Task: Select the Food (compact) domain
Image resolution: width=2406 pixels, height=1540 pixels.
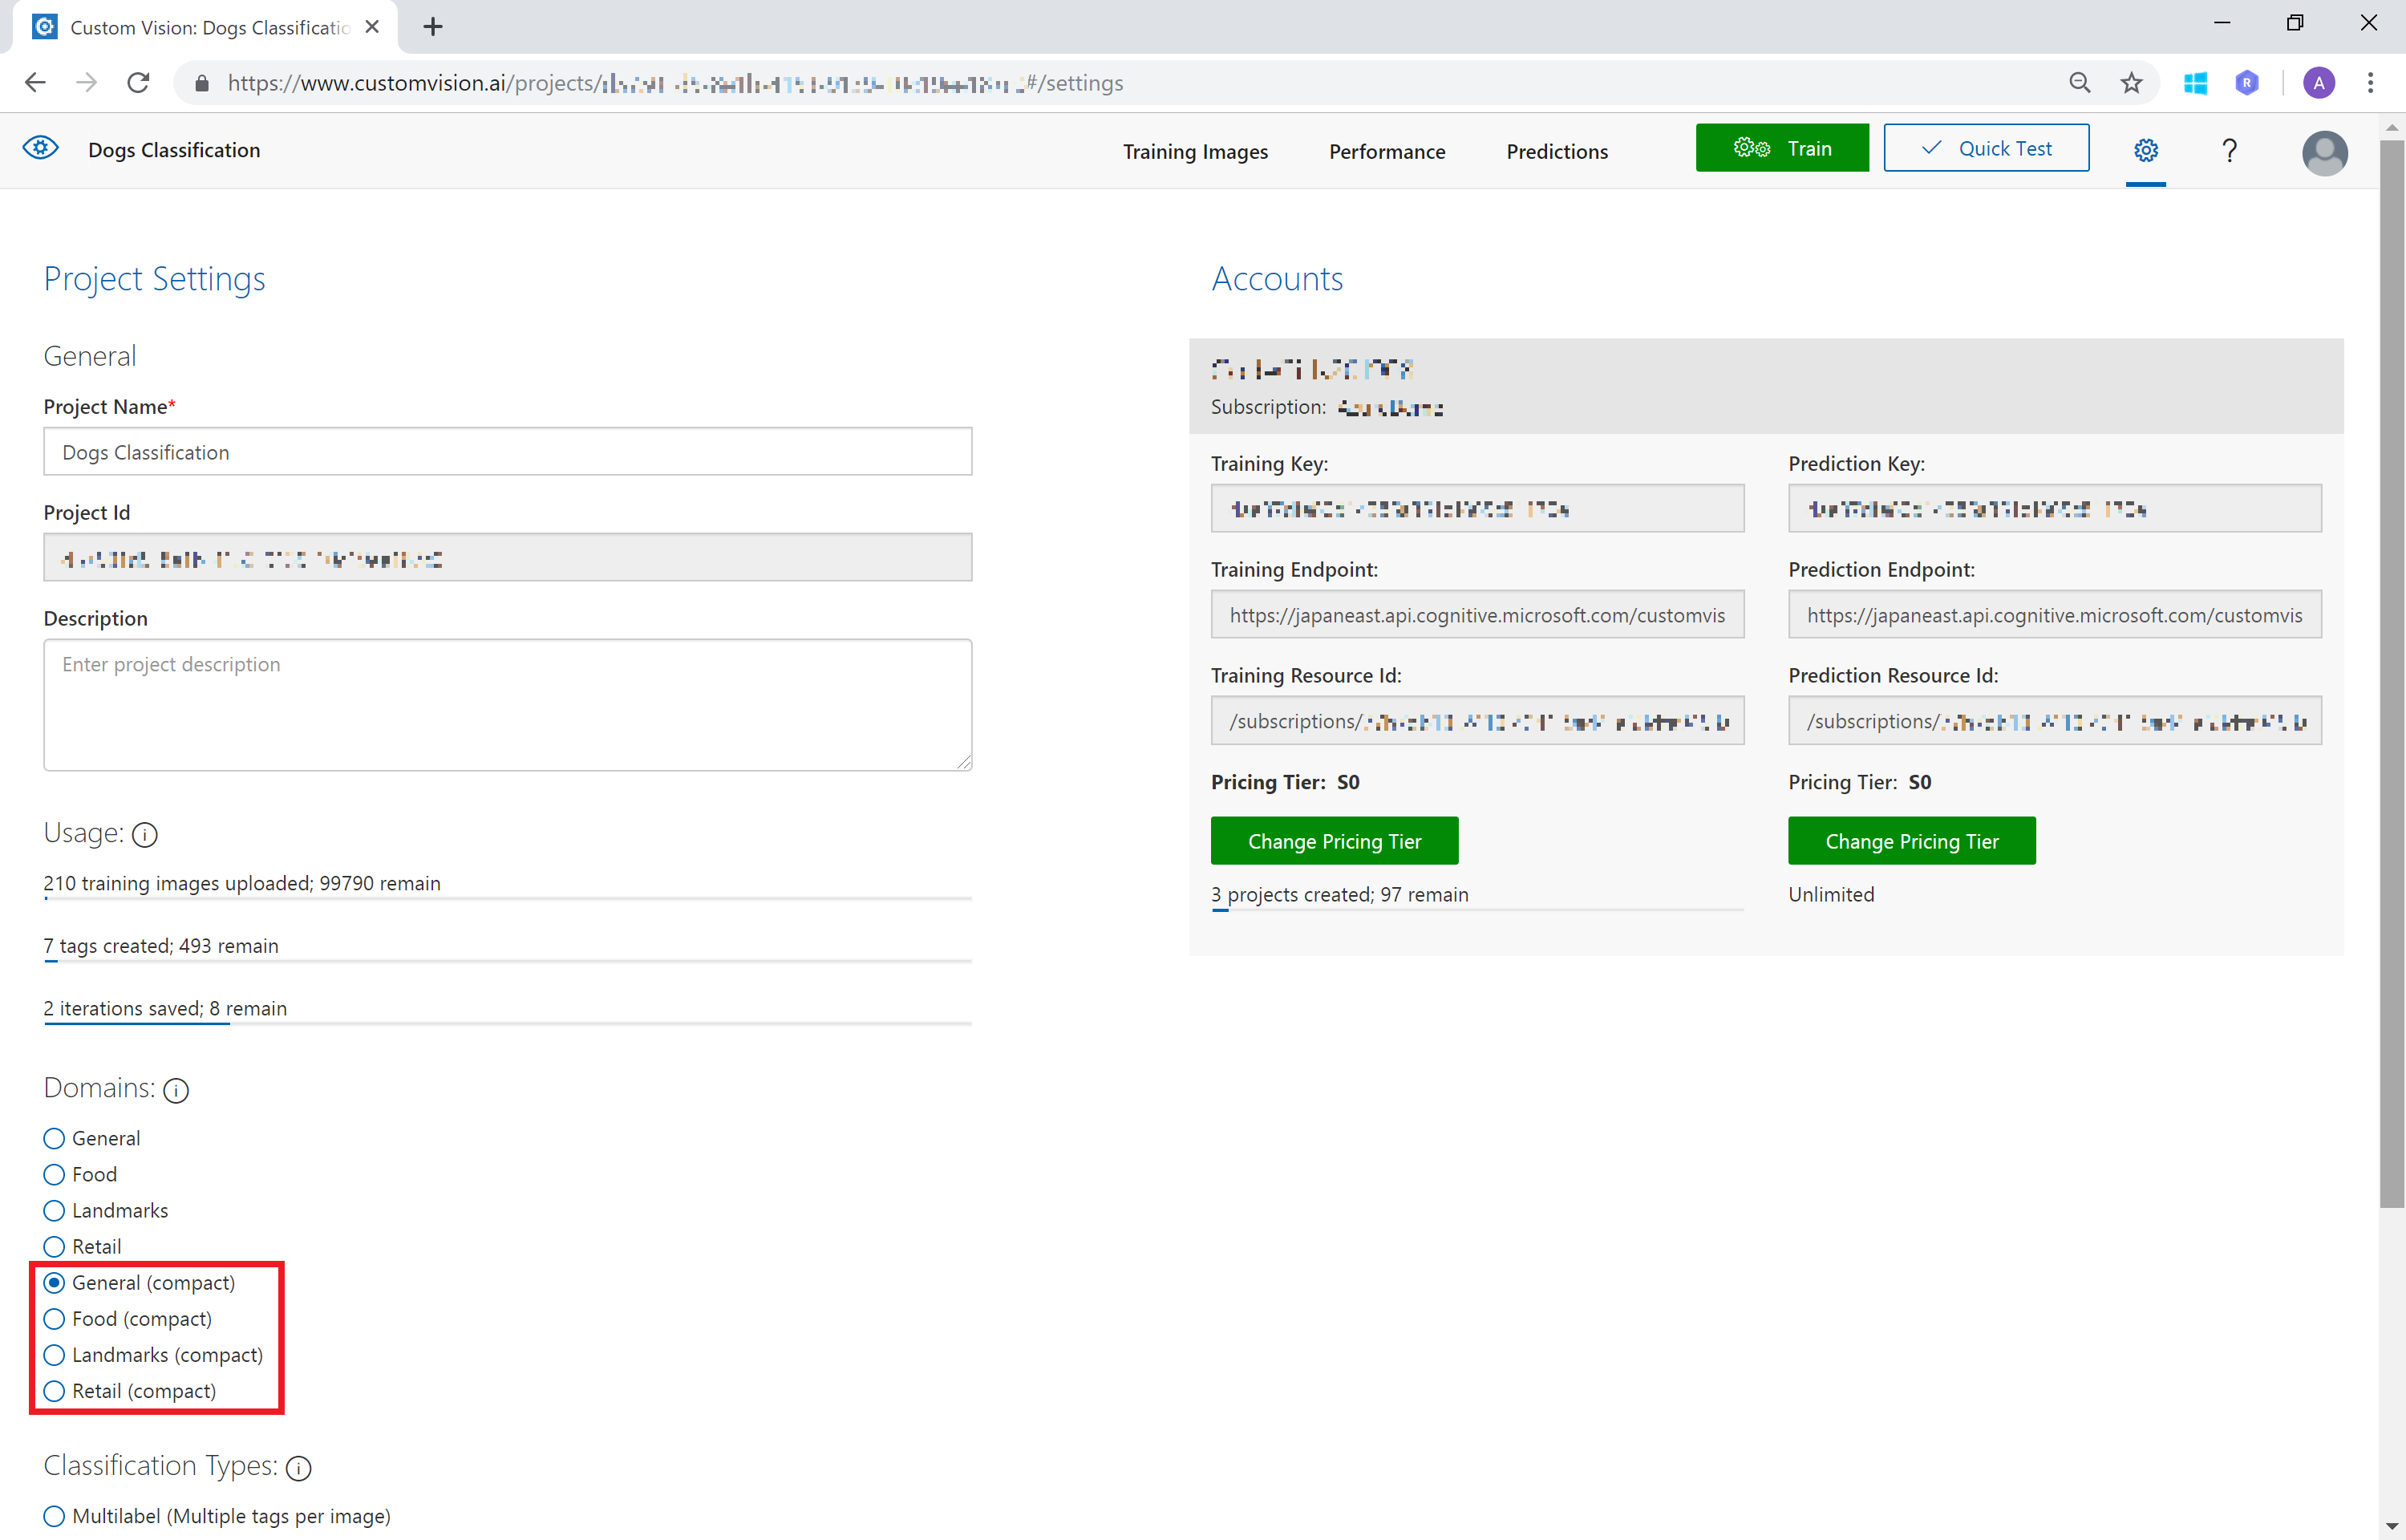Action: (54, 1319)
